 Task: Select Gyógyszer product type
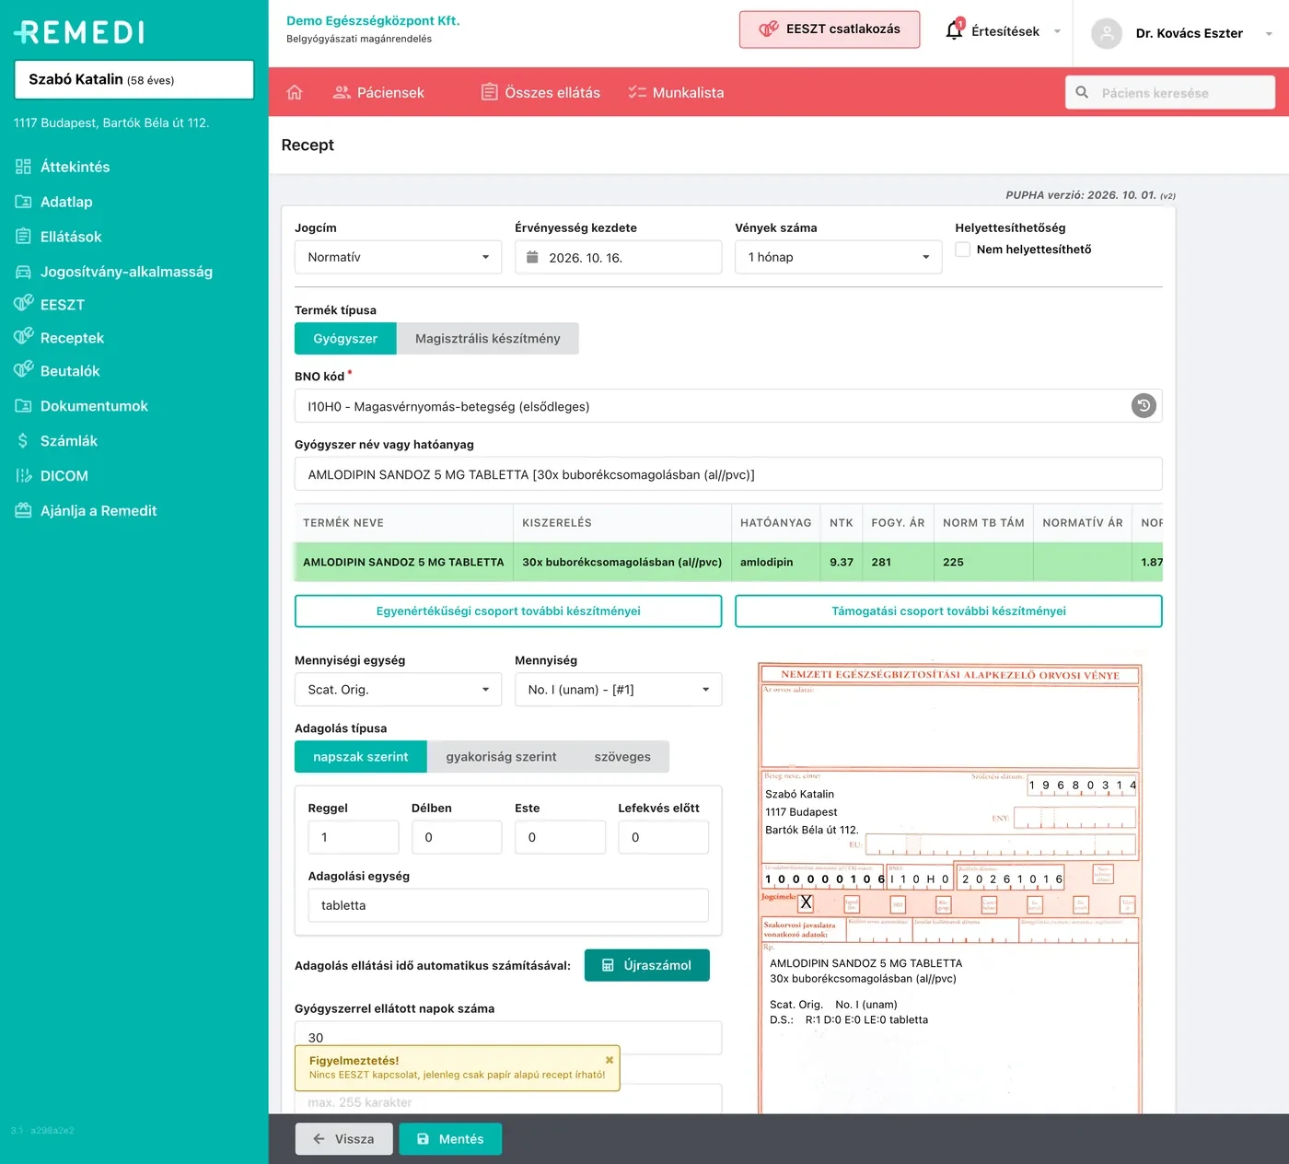click(x=345, y=338)
